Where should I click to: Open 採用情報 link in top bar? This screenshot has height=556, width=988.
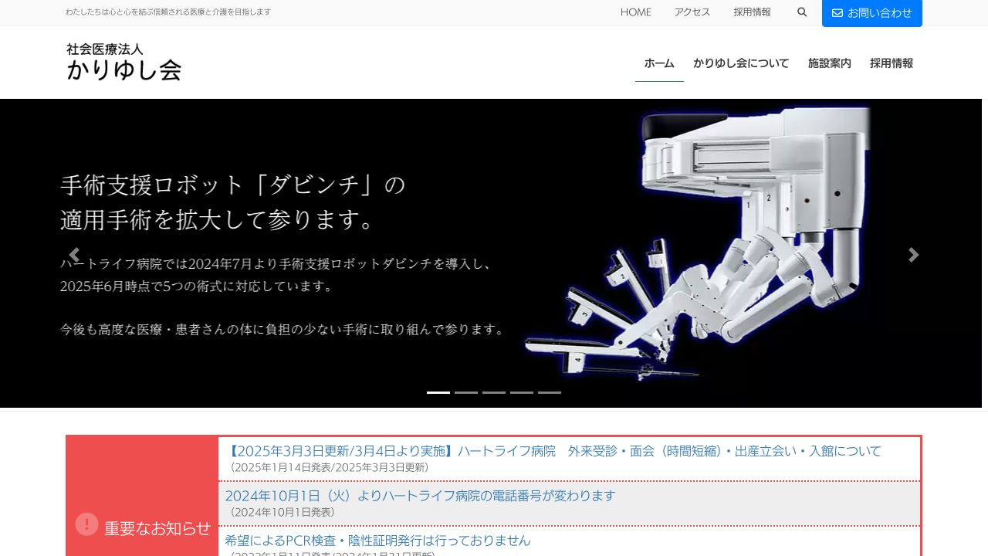[x=752, y=12]
